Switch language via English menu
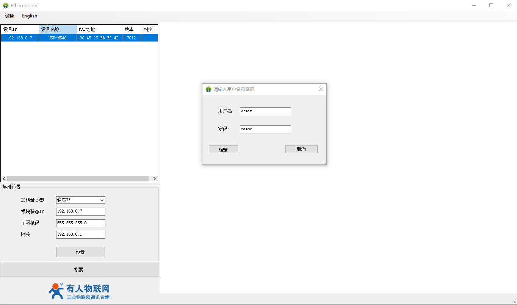The image size is (517, 305). click(x=29, y=16)
